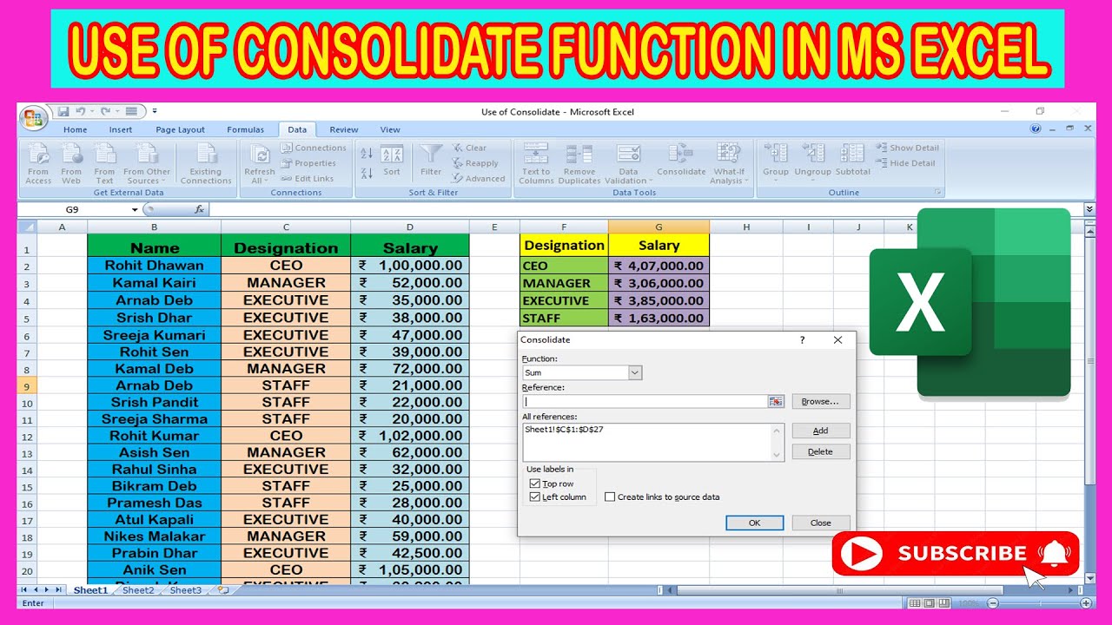Click the Excel Help question mark icon

point(1036,128)
